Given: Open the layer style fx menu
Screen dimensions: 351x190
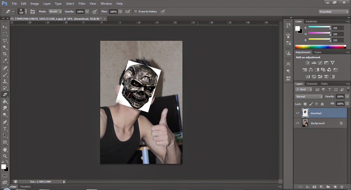Looking at the screenshot, I should pyautogui.click(x=307, y=187).
